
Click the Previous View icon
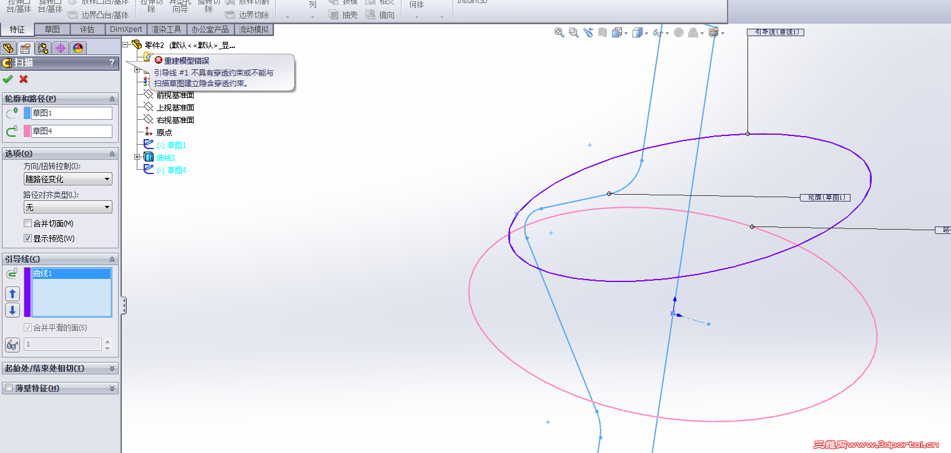tap(588, 32)
